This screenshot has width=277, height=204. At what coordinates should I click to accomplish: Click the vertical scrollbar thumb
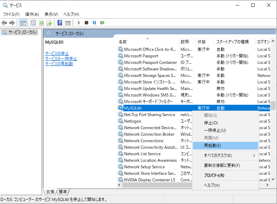273,105
